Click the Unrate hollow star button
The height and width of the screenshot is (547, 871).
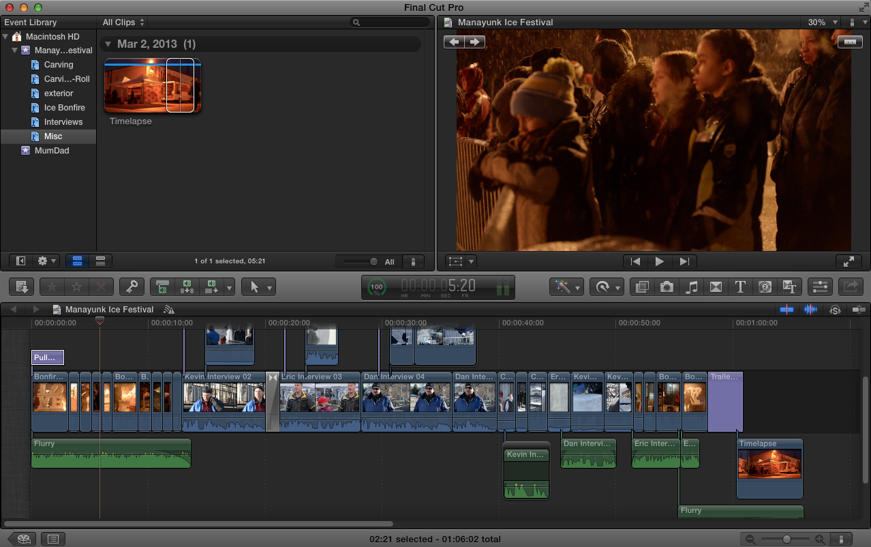tap(77, 287)
